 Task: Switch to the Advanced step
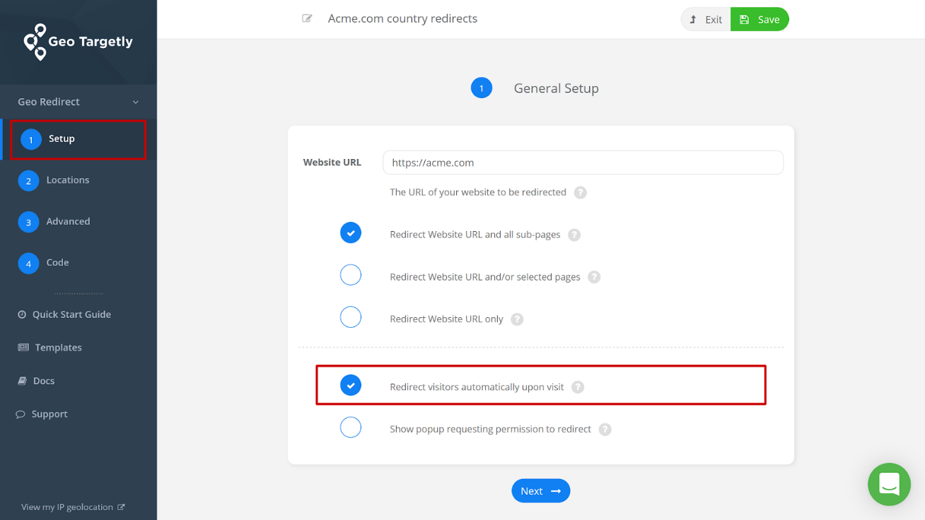pyautogui.click(x=68, y=221)
